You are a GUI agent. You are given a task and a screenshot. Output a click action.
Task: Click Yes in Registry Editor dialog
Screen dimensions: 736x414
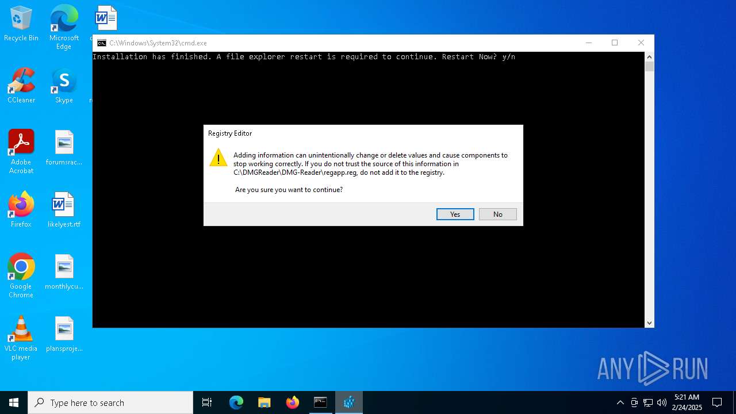coord(455,214)
